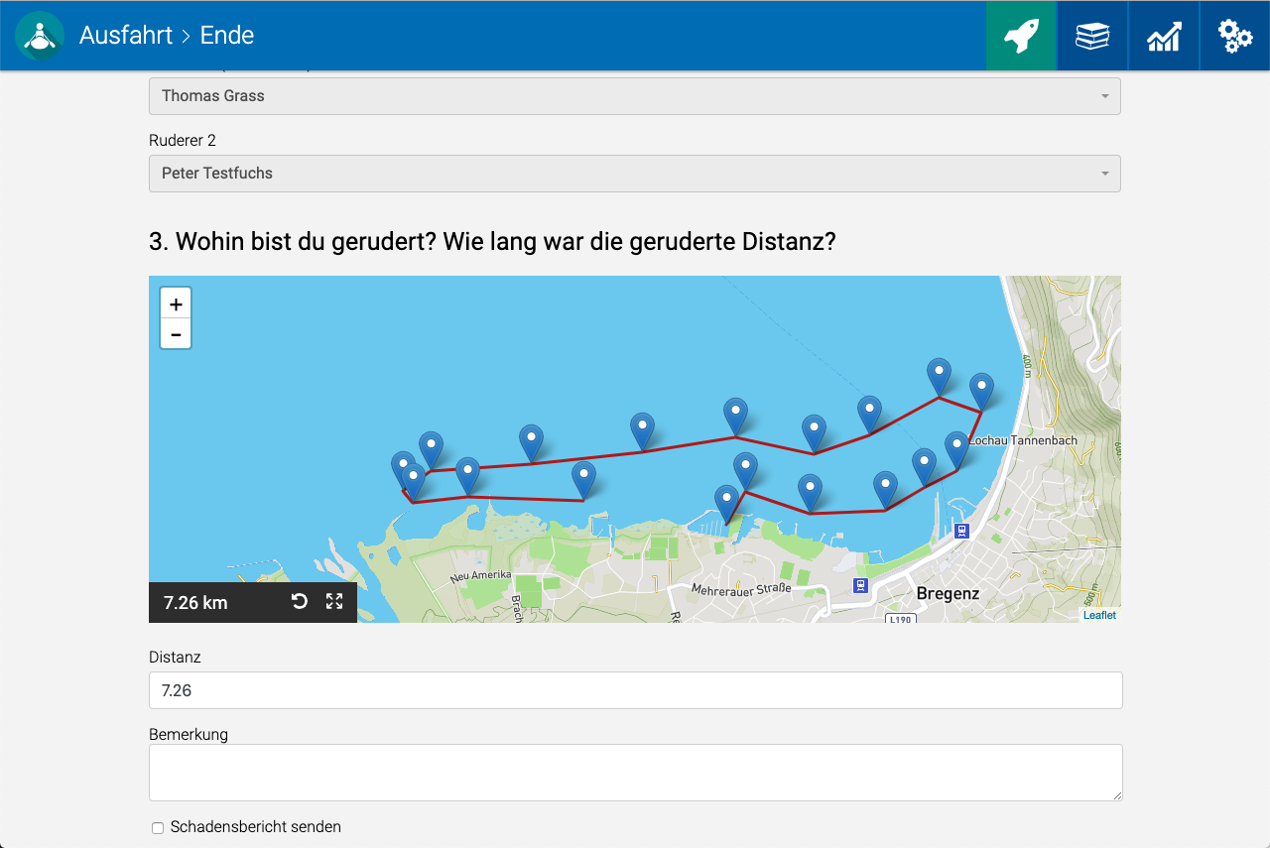Reset the route with the undo icon

click(x=300, y=602)
